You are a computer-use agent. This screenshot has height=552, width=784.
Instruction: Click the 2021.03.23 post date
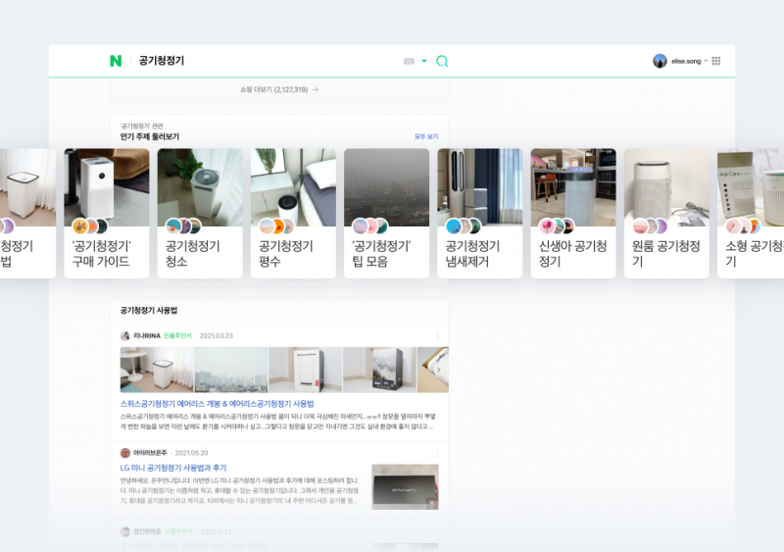tap(216, 335)
